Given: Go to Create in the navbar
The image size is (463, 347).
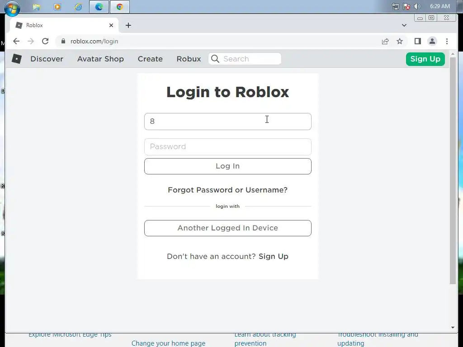Looking at the screenshot, I should (x=150, y=59).
